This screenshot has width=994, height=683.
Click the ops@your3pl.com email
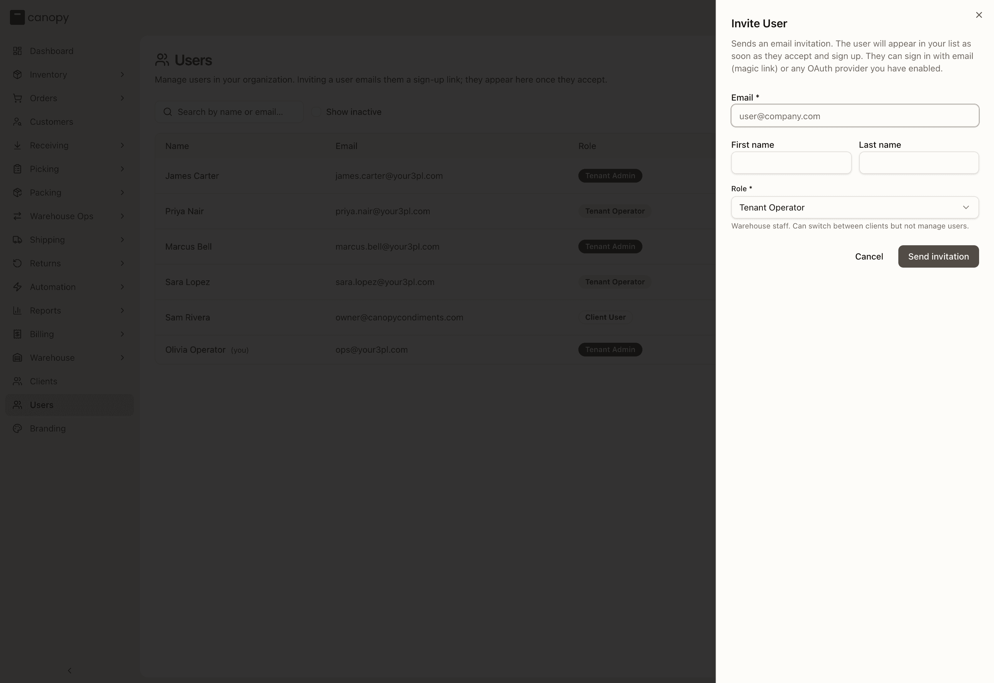pos(372,350)
